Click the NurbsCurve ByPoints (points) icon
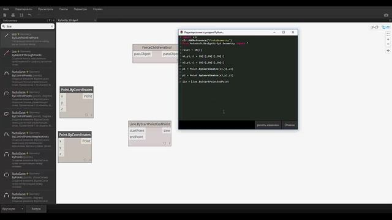The width and height of the screenshot is (392, 220). (7, 155)
